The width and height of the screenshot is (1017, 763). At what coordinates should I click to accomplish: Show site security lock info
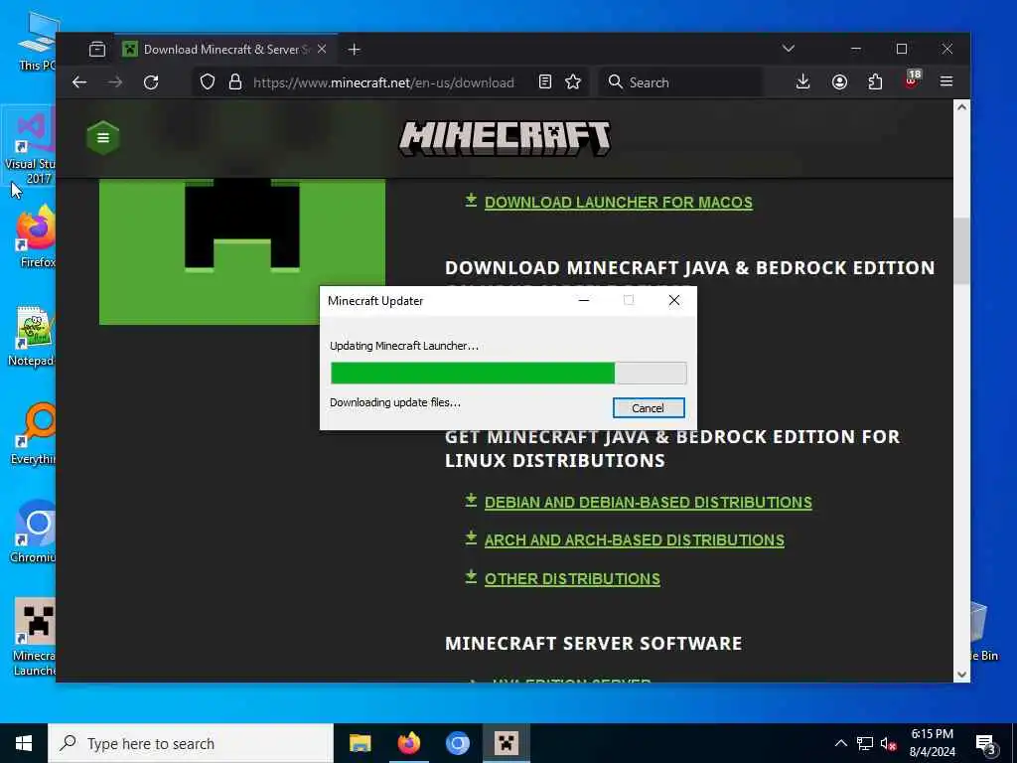[x=235, y=82]
